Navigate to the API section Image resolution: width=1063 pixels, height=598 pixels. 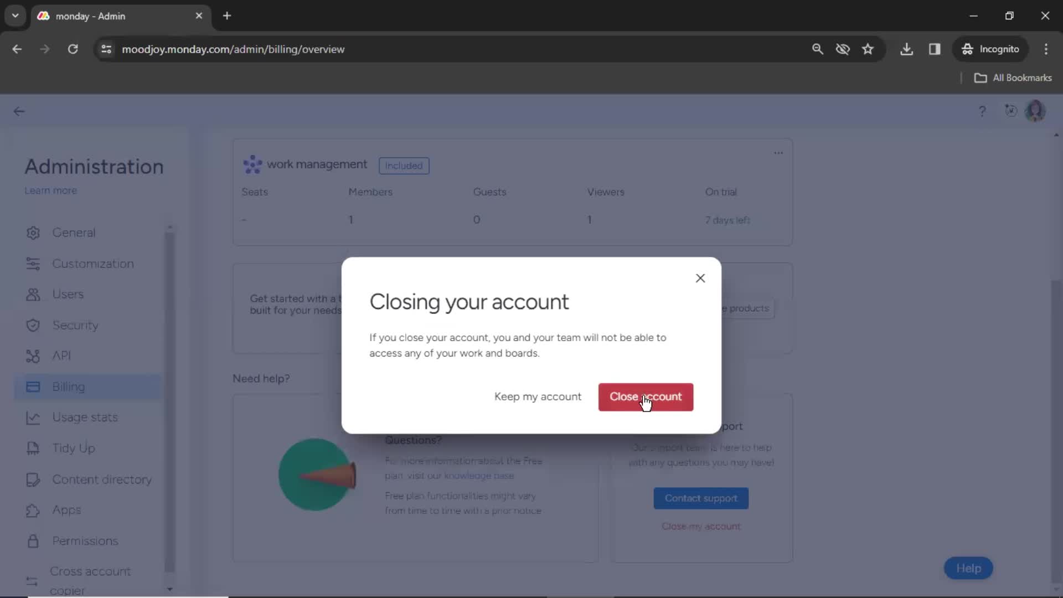[x=62, y=355]
